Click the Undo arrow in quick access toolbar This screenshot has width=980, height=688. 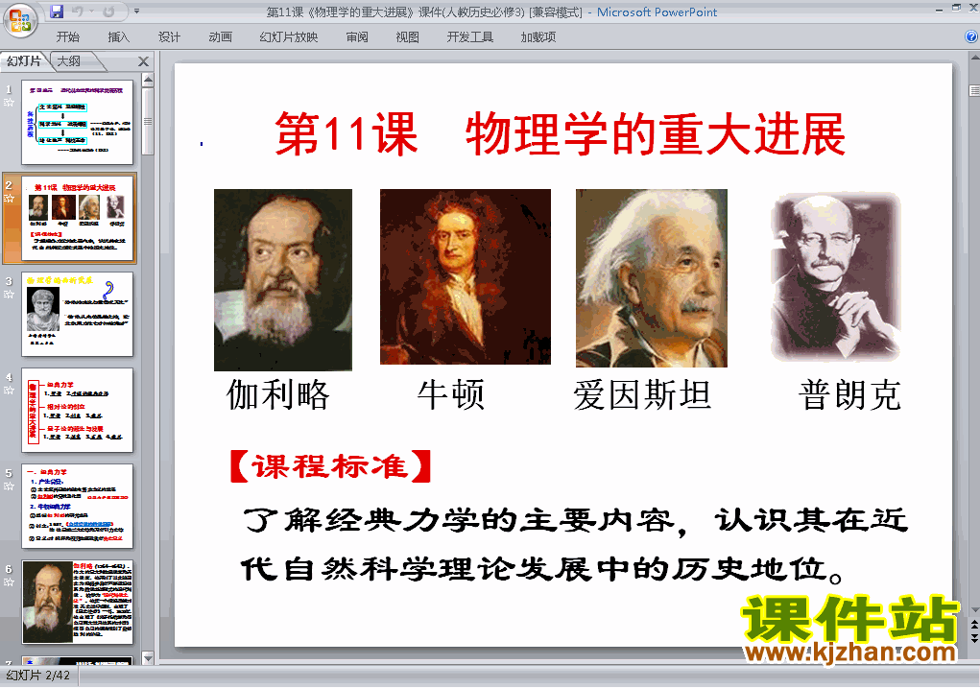pos(77,12)
